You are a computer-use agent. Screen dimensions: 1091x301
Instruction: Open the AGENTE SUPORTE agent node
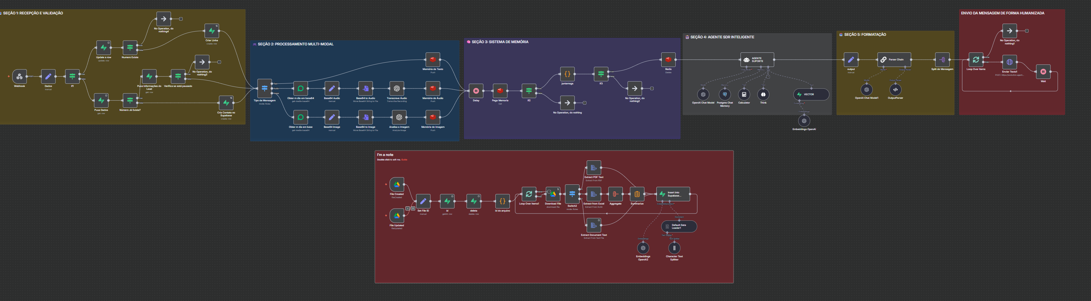tap(757, 60)
